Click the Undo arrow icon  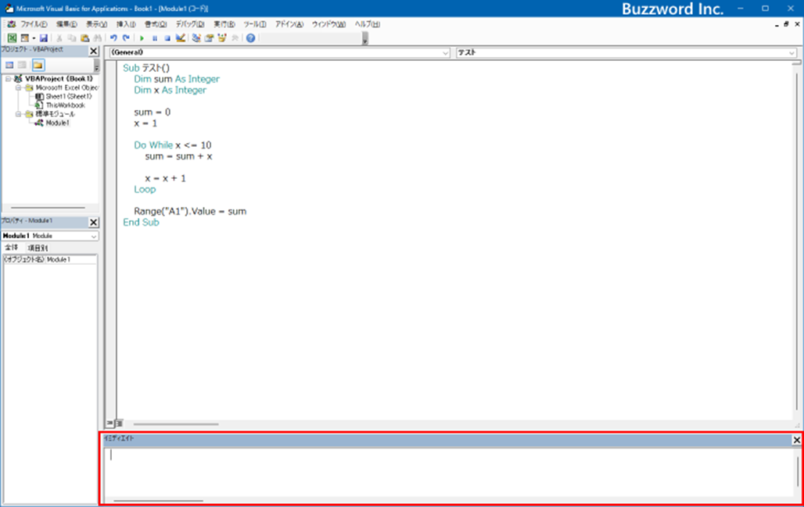(113, 37)
